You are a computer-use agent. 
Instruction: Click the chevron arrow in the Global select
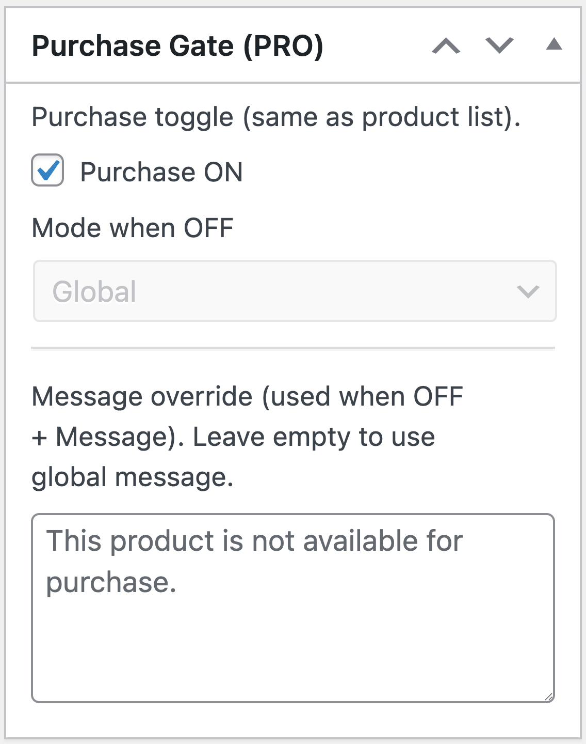pos(528,292)
